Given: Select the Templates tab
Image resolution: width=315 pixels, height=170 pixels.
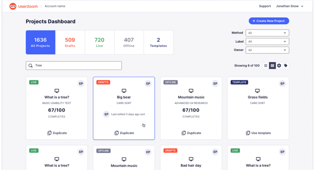Looking at the screenshot, I should coord(158,42).
